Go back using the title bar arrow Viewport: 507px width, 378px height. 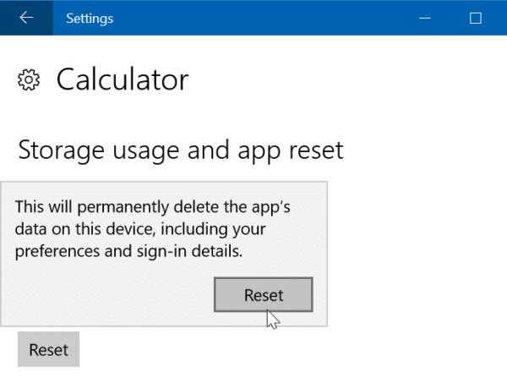(26, 18)
